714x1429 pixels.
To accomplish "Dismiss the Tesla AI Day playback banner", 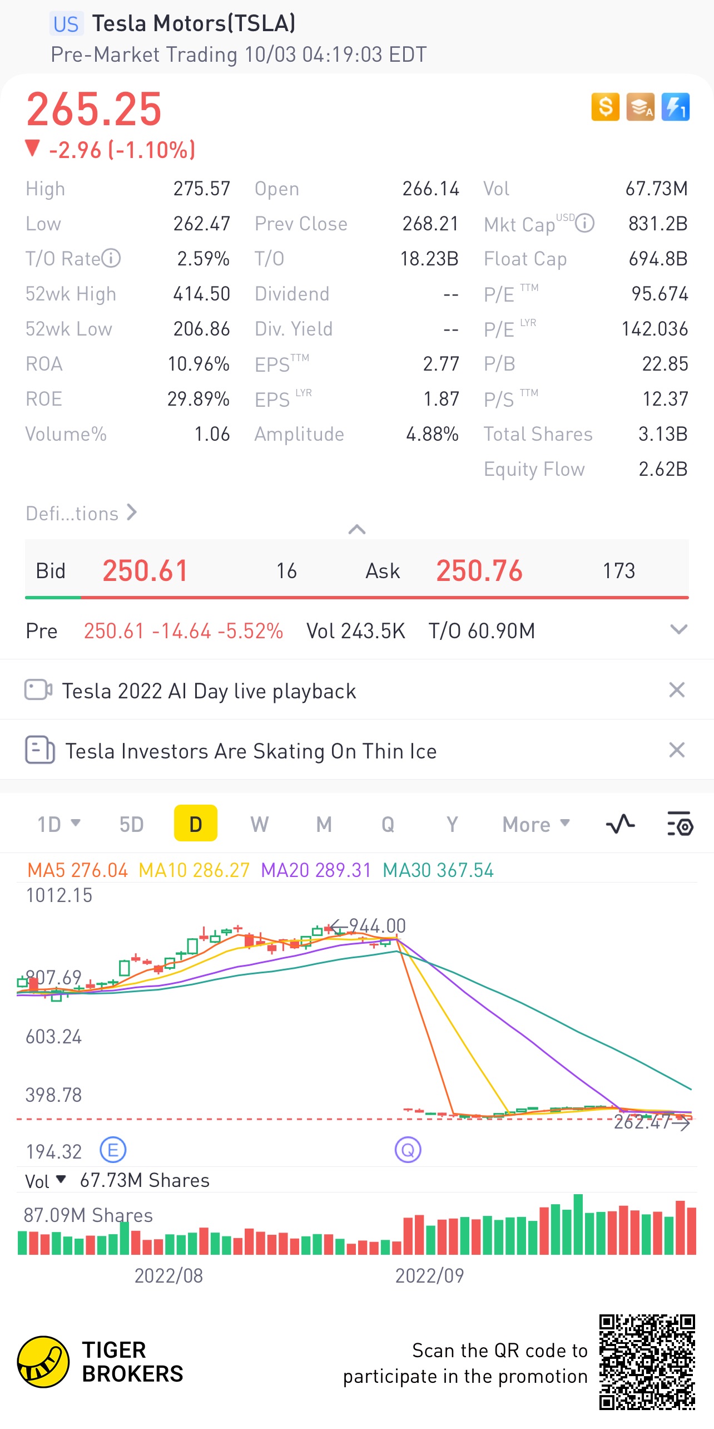I will (x=676, y=690).
